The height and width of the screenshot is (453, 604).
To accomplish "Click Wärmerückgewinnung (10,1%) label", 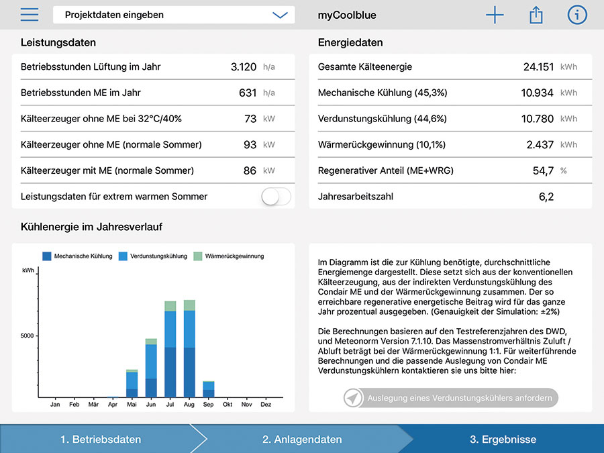I will (x=382, y=144).
